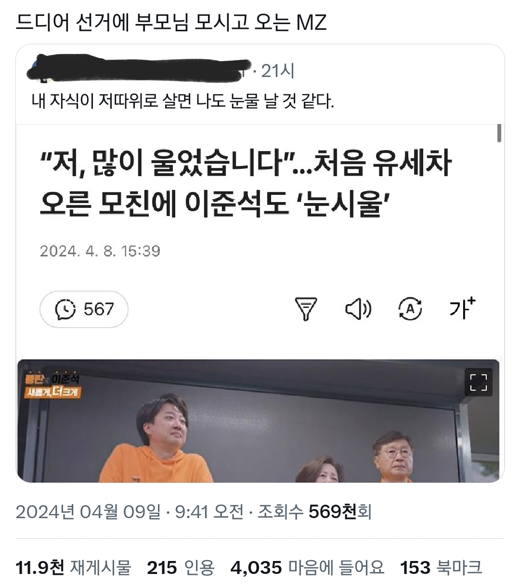Click the 2024. 4. 8. 15:39 article date
The image size is (520, 586).
pos(100,251)
